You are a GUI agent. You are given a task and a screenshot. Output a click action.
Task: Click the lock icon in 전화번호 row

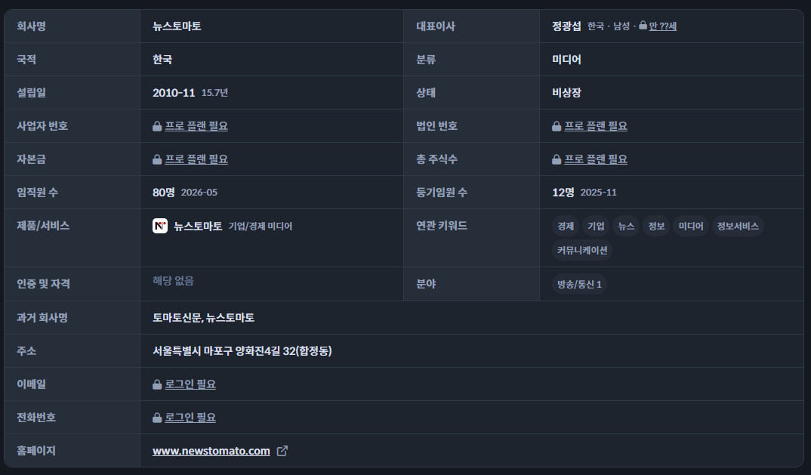pos(157,418)
